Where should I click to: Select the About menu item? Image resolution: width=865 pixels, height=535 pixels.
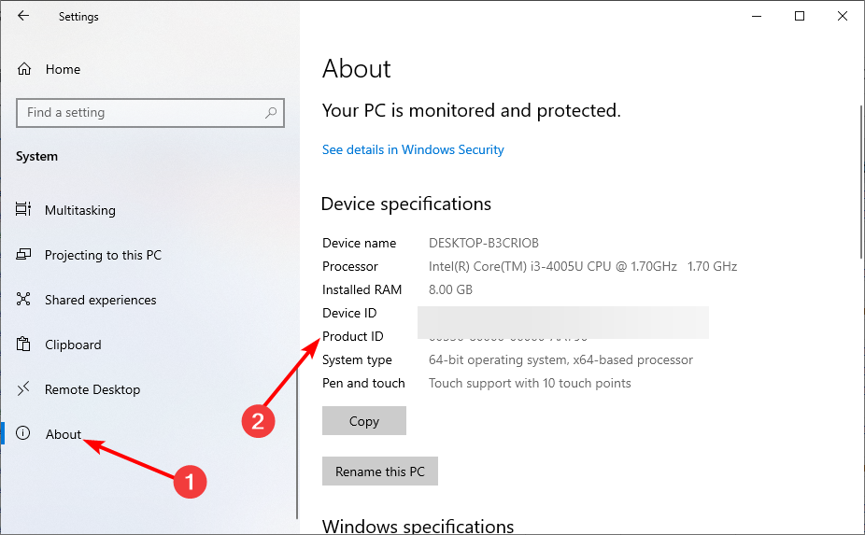coord(64,434)
